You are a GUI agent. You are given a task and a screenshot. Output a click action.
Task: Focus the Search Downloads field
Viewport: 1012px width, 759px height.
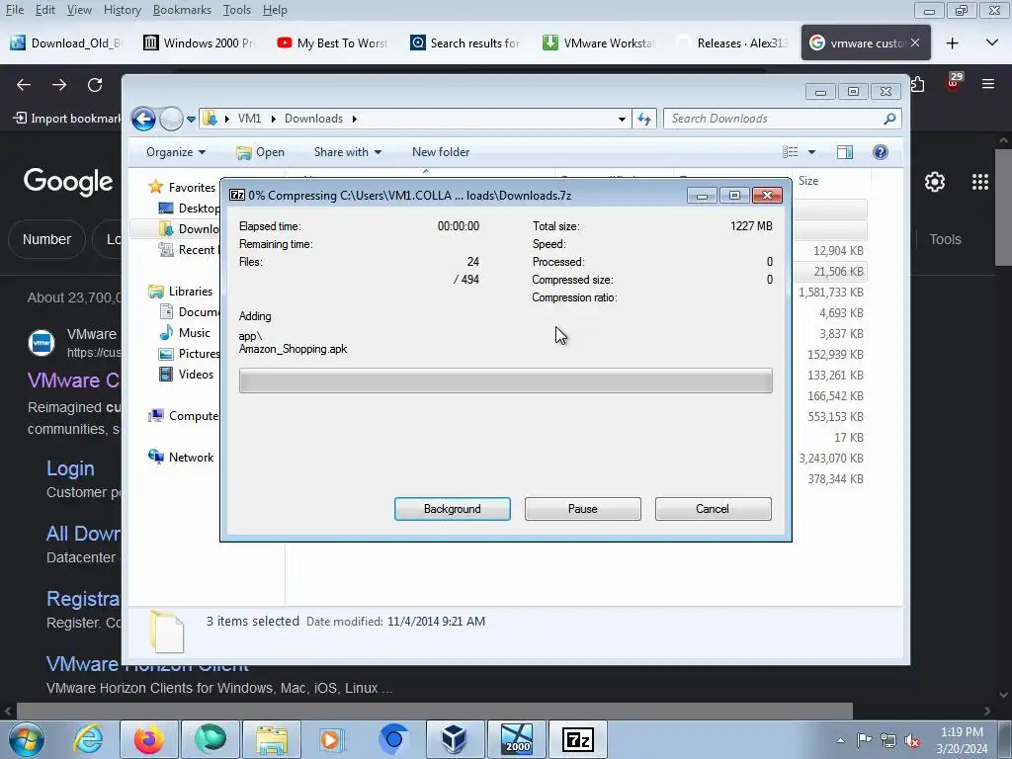(x=775, y=119)
